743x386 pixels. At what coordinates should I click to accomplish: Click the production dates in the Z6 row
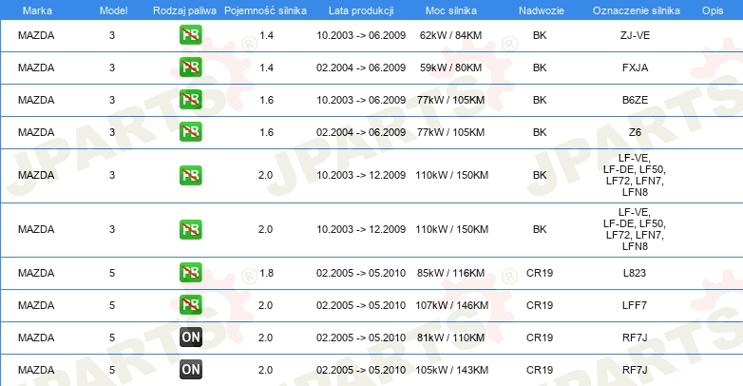coord(361,132)
